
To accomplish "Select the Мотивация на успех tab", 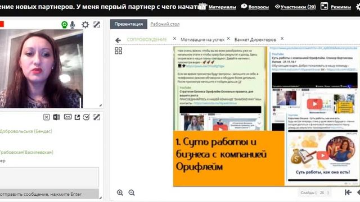I will click(202, 40).
